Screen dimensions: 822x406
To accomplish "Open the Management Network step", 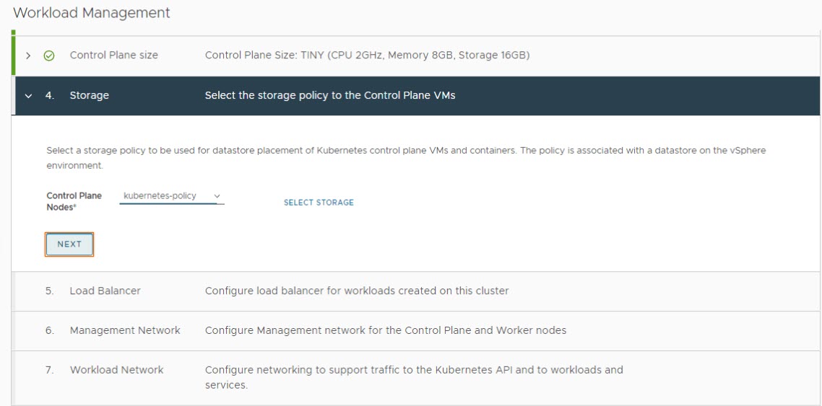I will click(125, 330).
